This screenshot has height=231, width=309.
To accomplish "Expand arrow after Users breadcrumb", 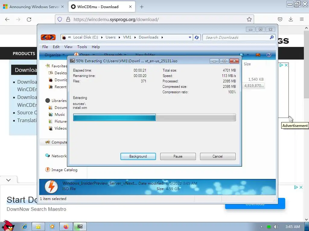I will tap(119, 37).
